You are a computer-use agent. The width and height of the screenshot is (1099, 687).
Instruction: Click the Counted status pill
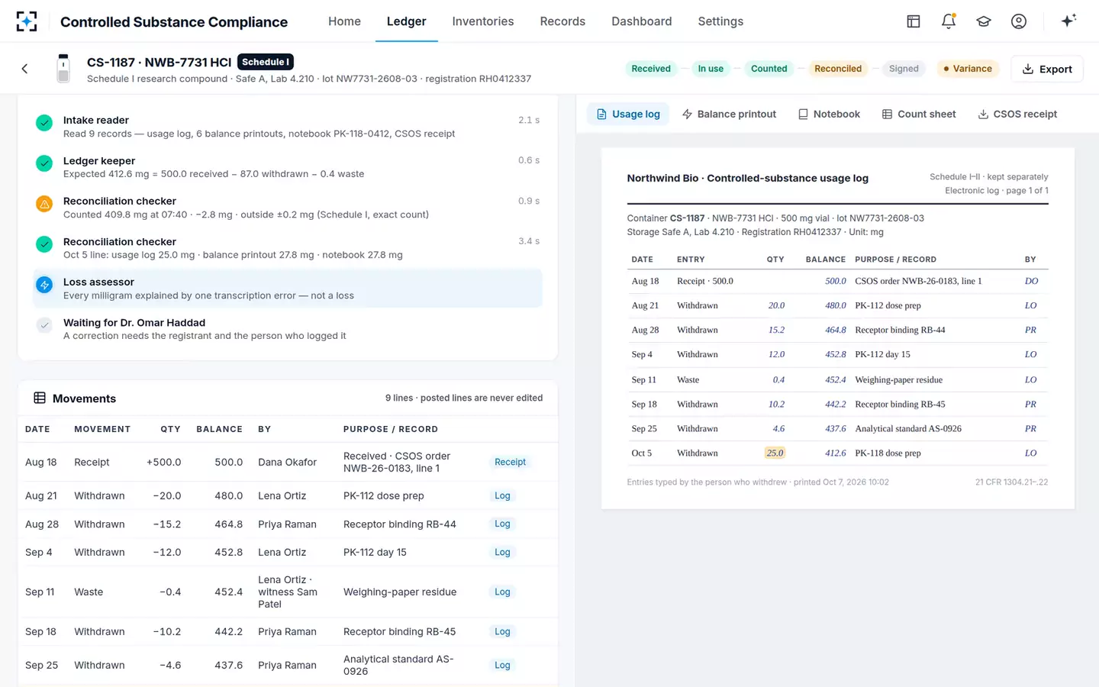pyautogui.click(x=769, y=69)
